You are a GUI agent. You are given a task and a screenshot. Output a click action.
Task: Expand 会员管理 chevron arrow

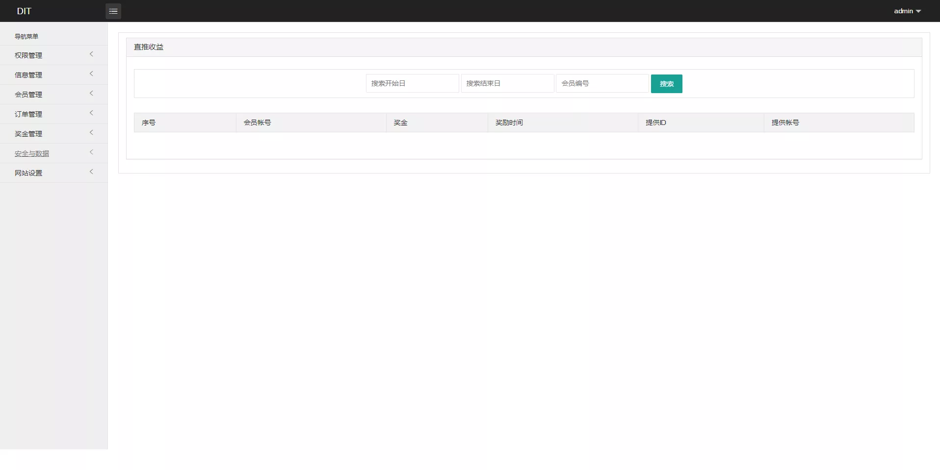coord(91,94)
